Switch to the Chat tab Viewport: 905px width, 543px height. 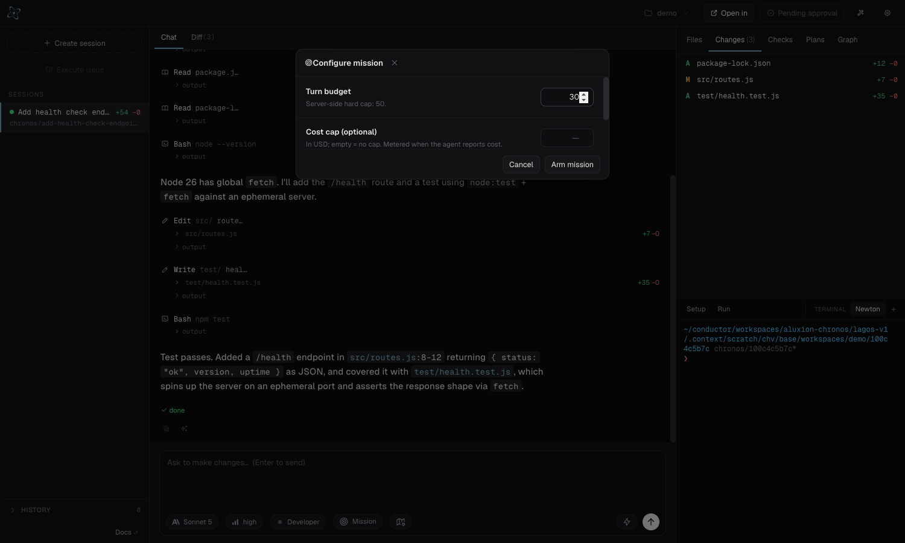[x=169, y=37]
